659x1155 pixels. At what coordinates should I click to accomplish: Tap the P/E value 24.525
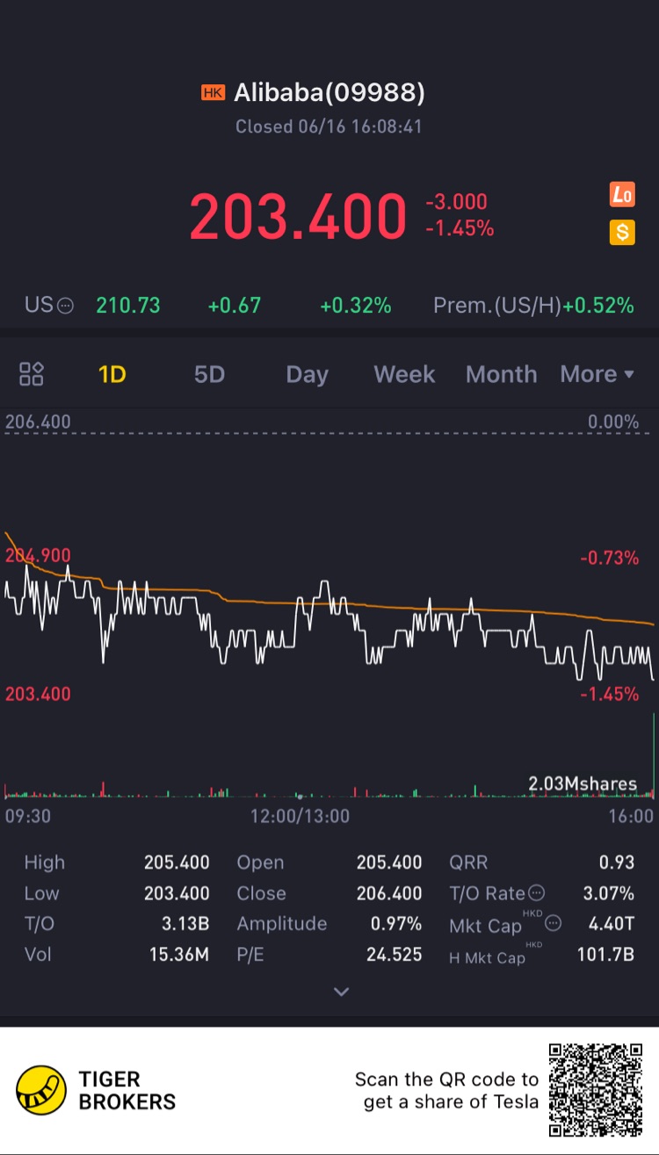click(395, 954)
